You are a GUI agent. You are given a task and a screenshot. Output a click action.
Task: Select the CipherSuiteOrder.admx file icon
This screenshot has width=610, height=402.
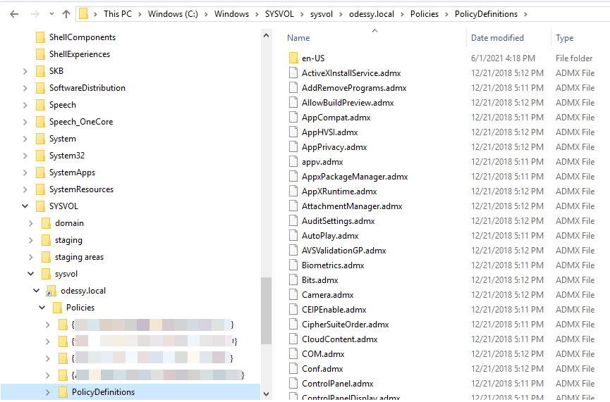click(x=293, y=324)
